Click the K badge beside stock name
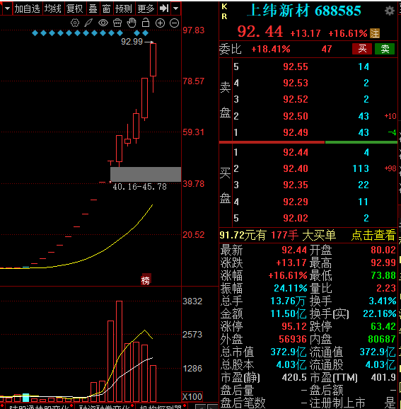Screen dimensions: 401x409 (224, 7)
